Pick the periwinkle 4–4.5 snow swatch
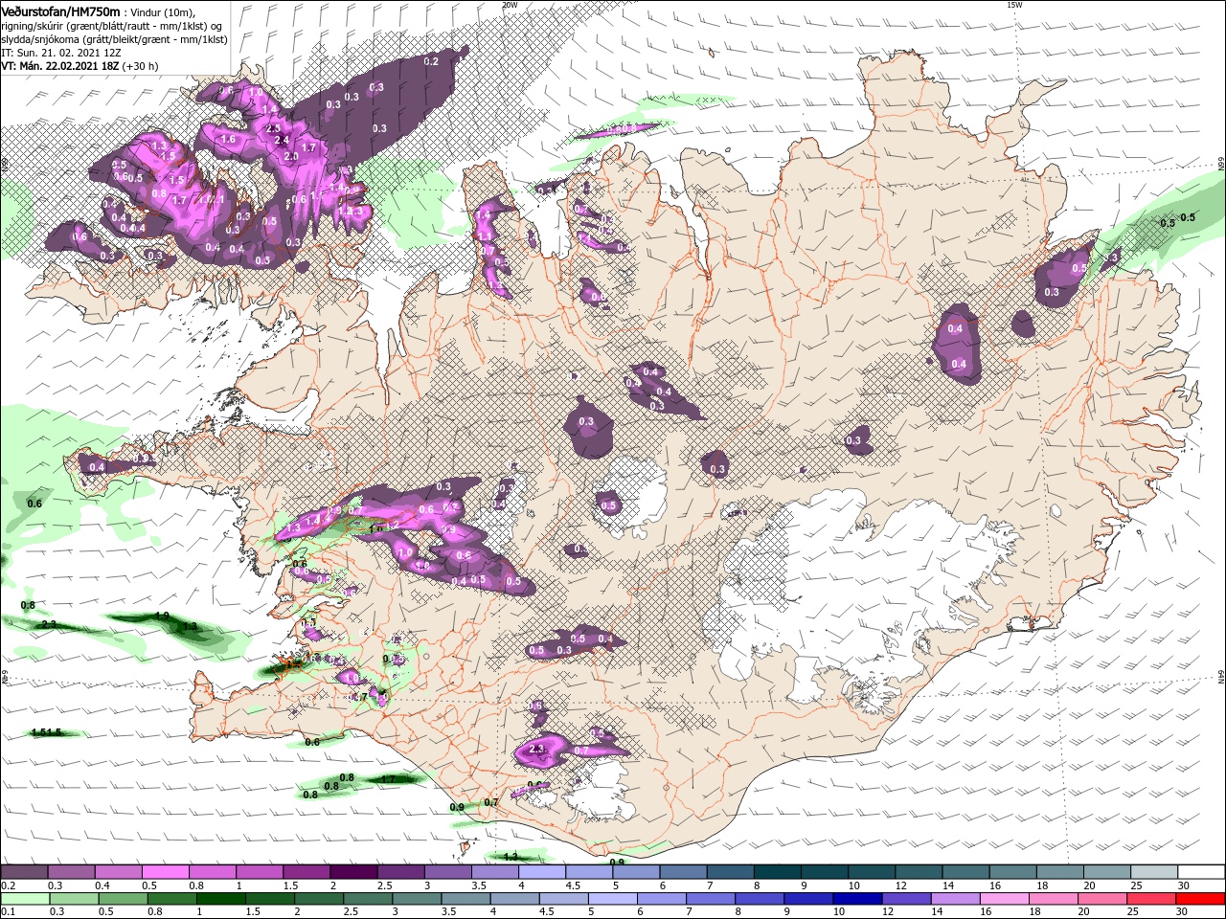This screenshot has width=1226, height=919. coord(542,872)
